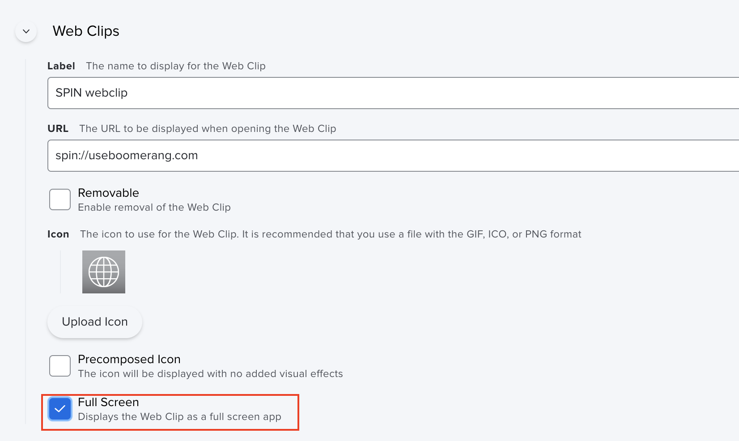
Task: Click the Full Screen label text
Action: [108, 402]
